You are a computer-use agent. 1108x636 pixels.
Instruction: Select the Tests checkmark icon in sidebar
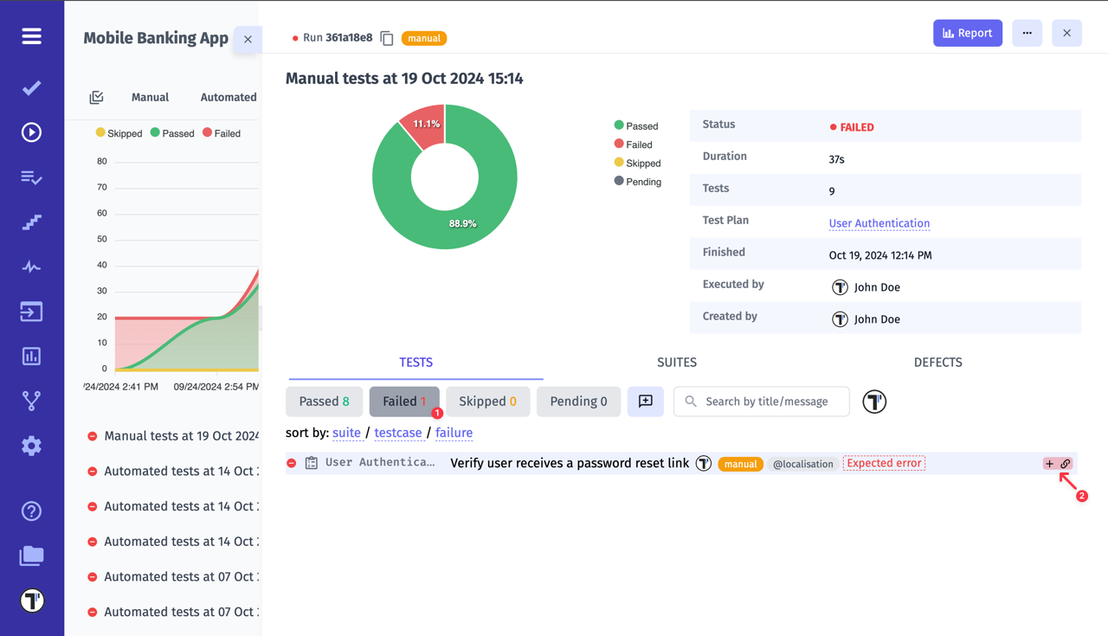(x=31, y=87)
